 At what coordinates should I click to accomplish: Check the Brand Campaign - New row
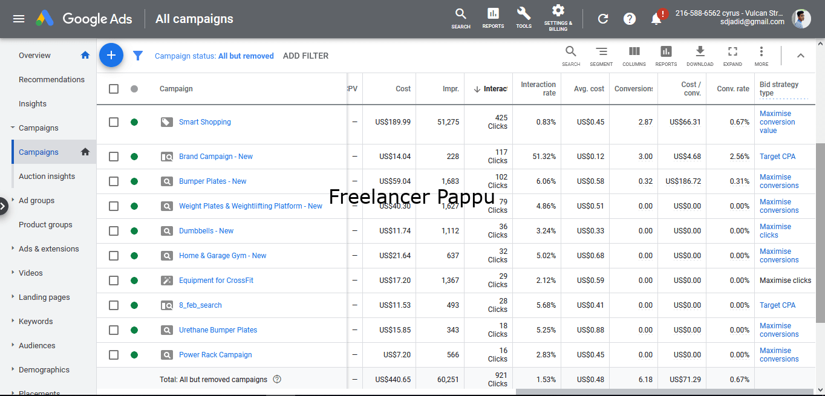click(x=114, y=157)
